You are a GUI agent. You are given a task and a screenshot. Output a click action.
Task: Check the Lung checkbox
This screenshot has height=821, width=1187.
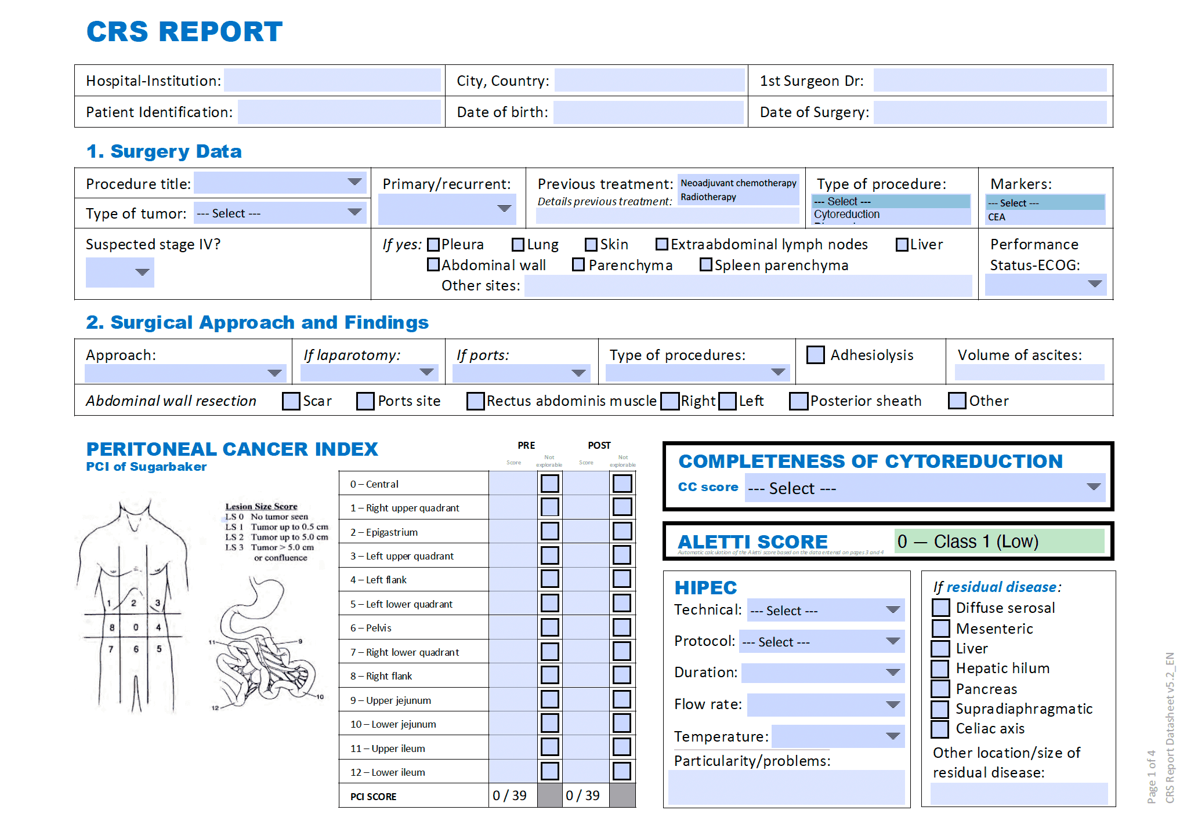(x=518, y=245)
